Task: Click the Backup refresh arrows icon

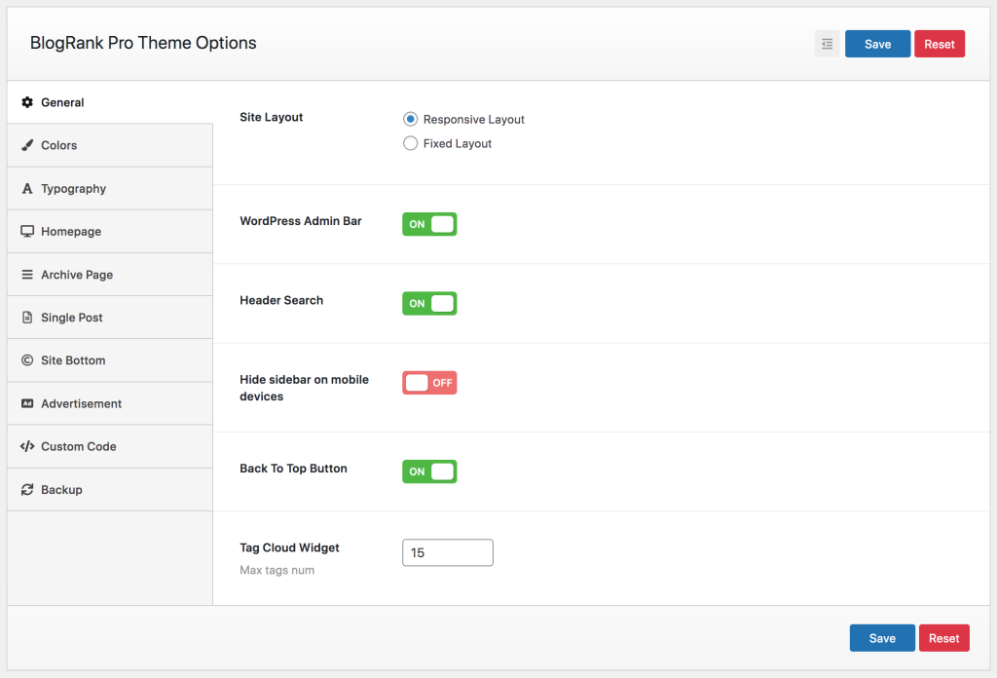Action: coord(27,489)
